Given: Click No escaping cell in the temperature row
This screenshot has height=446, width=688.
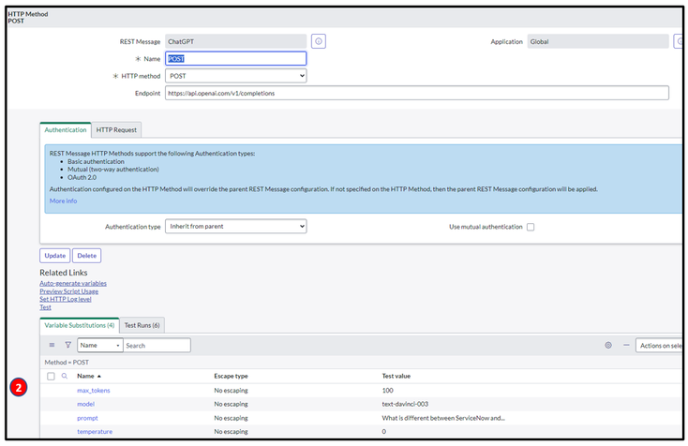Looking at the screenshot, I should (x=231, y=432).
